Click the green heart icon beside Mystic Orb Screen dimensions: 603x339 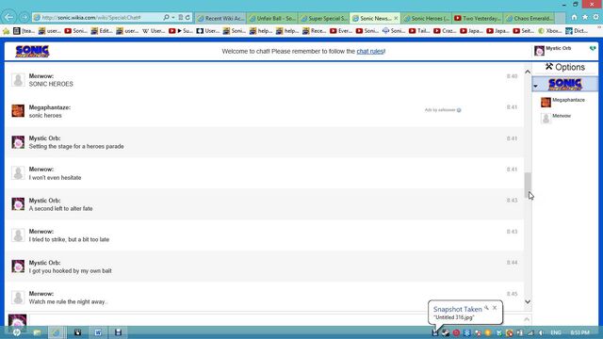593,48
